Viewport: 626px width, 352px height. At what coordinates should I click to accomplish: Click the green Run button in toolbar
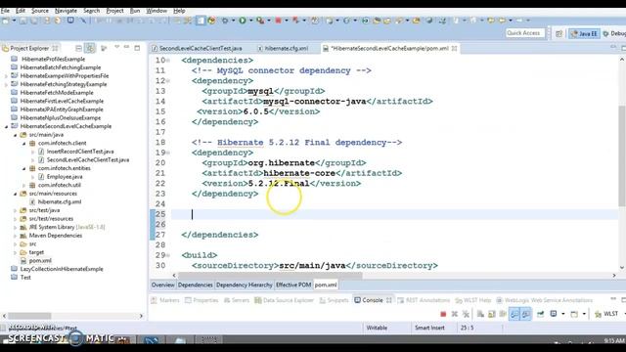click(x=243, y=21)
